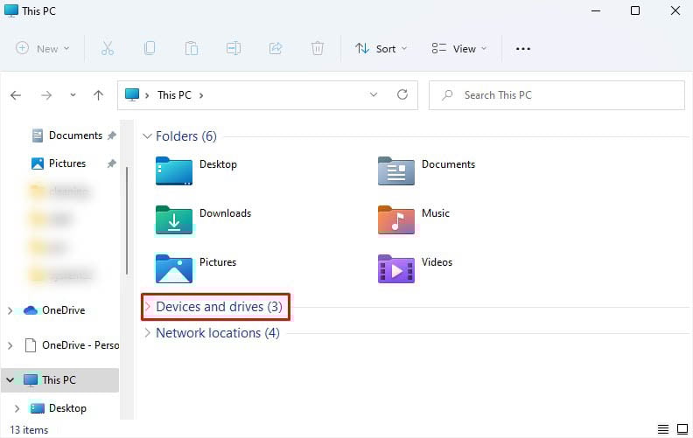693x438 pixels.
Task: Click the Cut scissors icon
Action: point(108,48)
